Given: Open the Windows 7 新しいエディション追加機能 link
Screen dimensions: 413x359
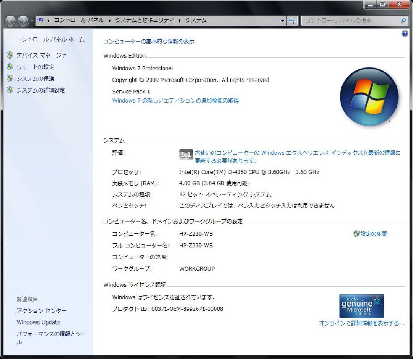Looking at the screenshot, I should point(176,100).
